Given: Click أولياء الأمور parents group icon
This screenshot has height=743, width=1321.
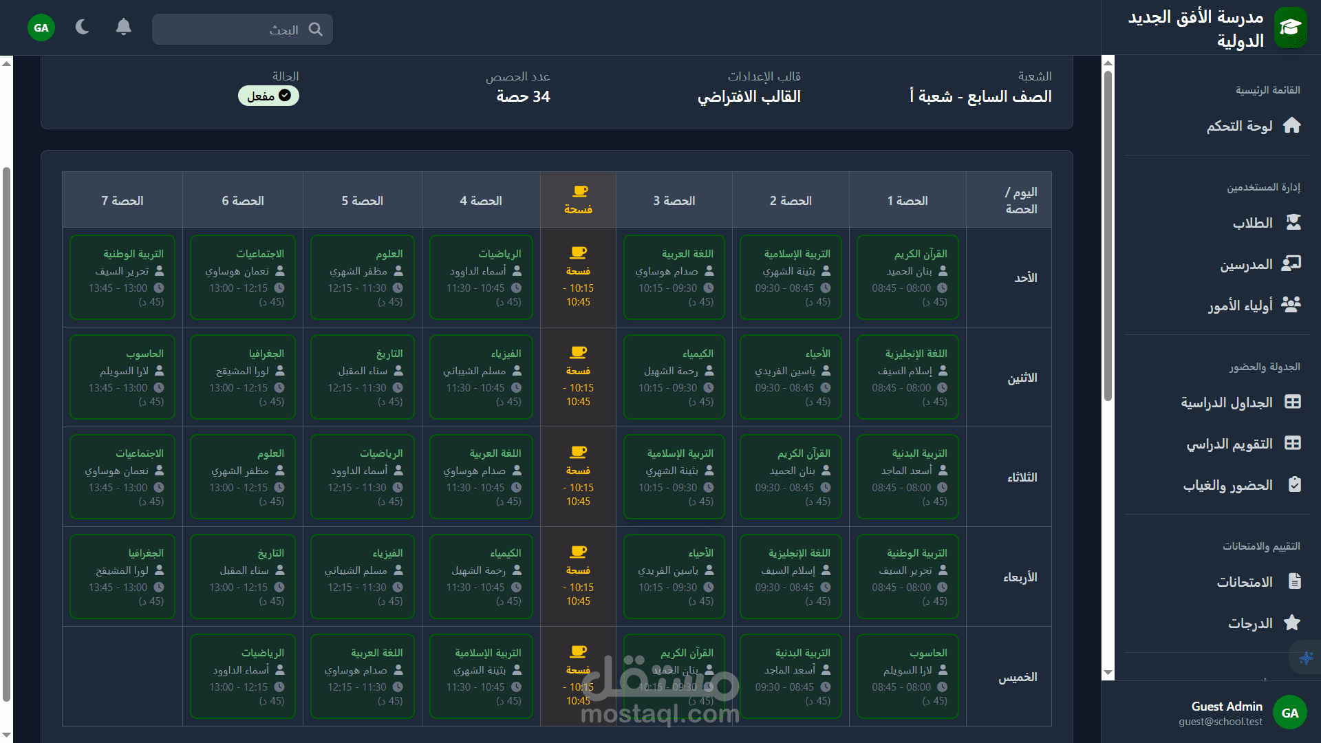Looking at the screenshot, I should (x=1291, y=305).
